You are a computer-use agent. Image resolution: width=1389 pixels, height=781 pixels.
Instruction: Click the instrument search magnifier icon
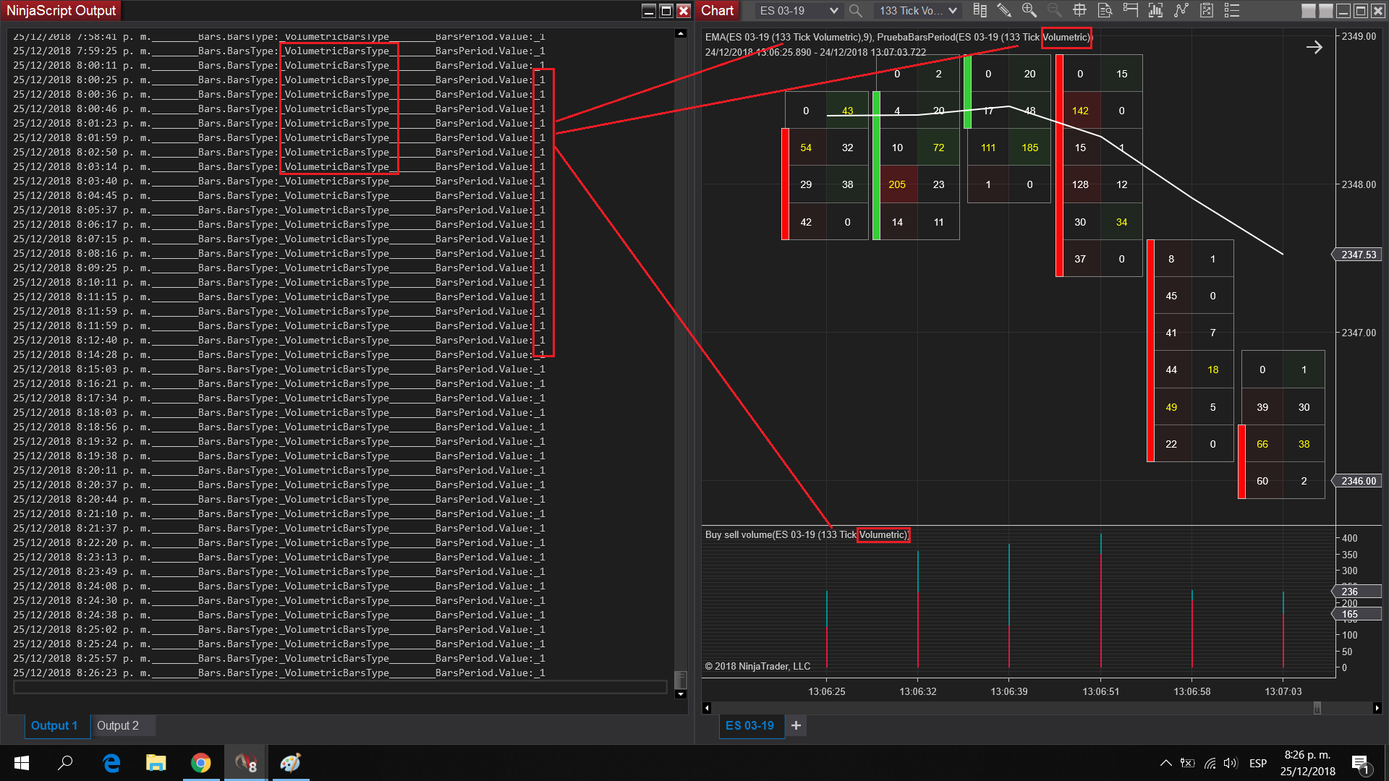856,11
